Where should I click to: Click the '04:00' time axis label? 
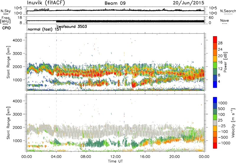[x=56, y=157]
